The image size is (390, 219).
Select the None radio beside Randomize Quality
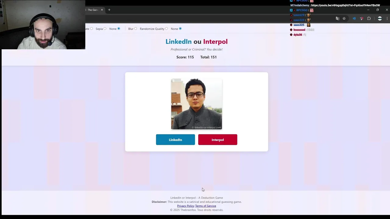(180, 29)
